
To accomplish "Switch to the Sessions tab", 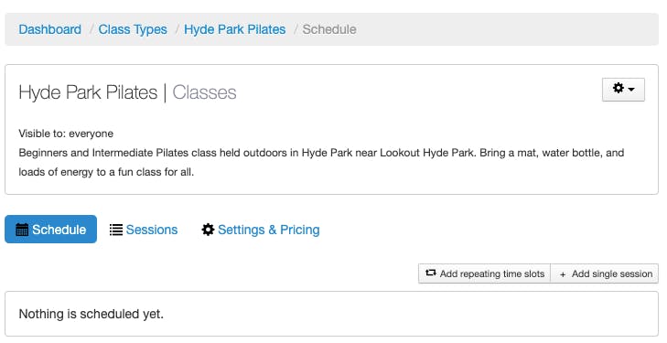I will coord(144,230).
